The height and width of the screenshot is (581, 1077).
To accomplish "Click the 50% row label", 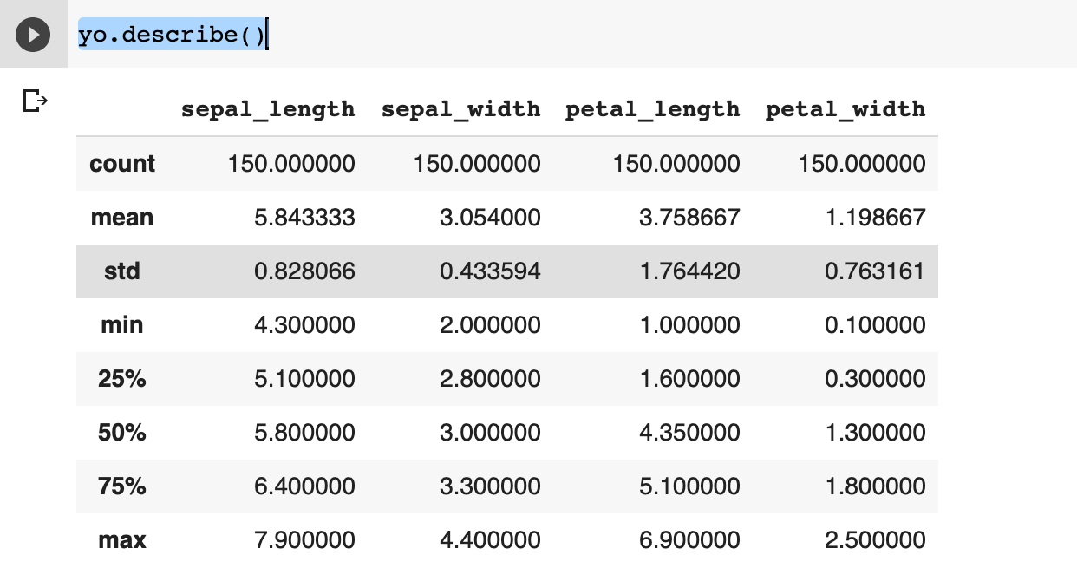I will [x=122, y=433].
